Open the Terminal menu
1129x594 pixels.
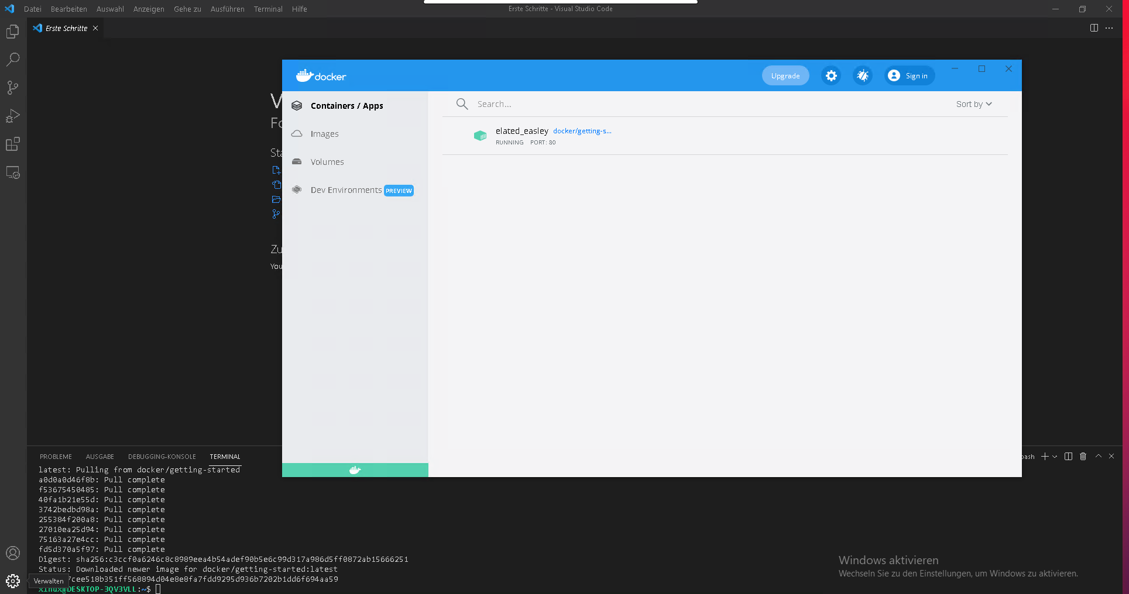point(268,9)
